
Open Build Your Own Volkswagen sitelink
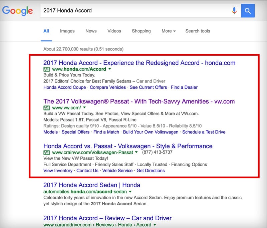[151, 132]
